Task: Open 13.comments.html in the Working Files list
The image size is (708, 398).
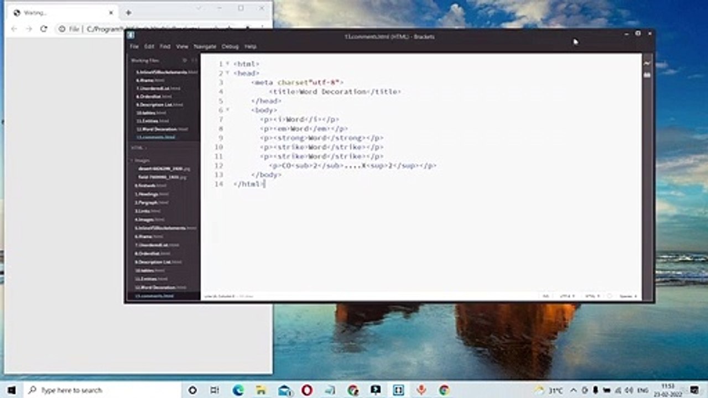Action: coord(157,137)
